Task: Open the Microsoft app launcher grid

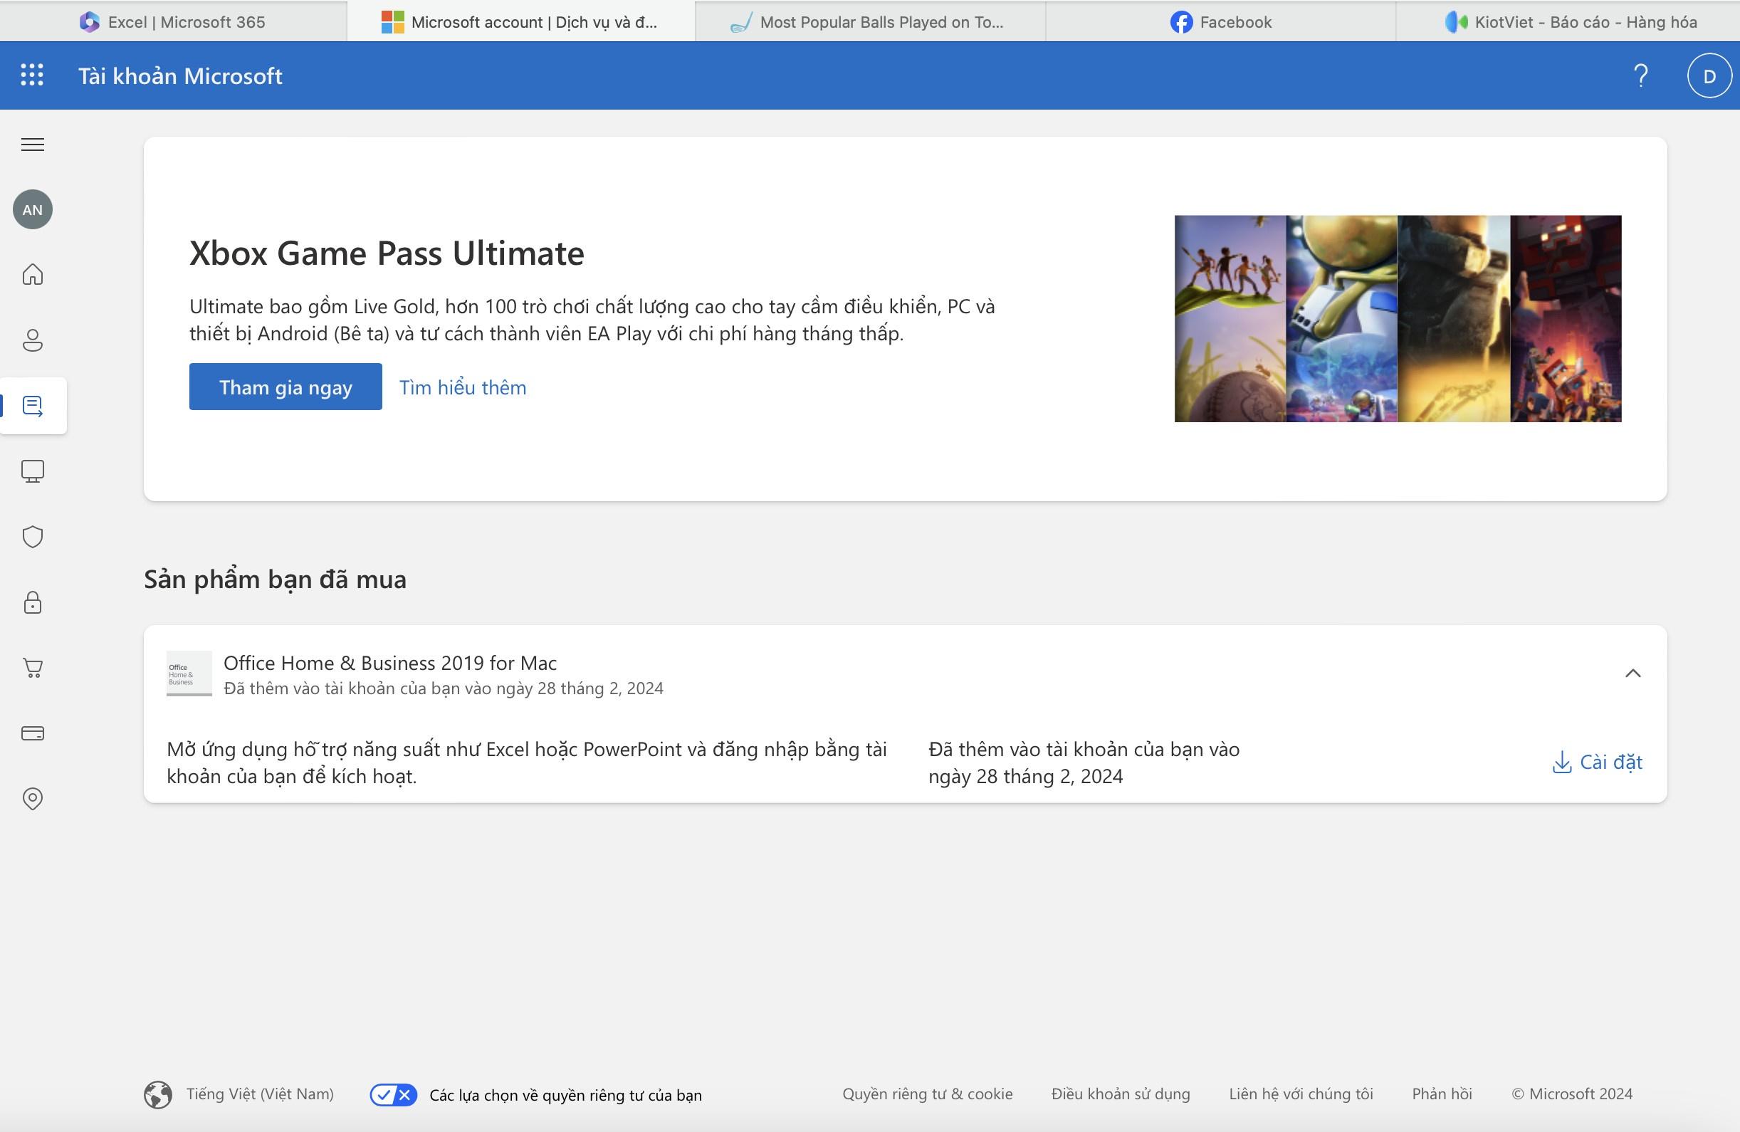Action: tap(31, 75)
